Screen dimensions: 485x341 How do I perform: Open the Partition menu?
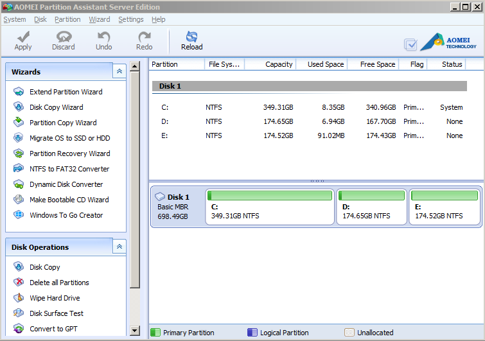click(67, 19)
